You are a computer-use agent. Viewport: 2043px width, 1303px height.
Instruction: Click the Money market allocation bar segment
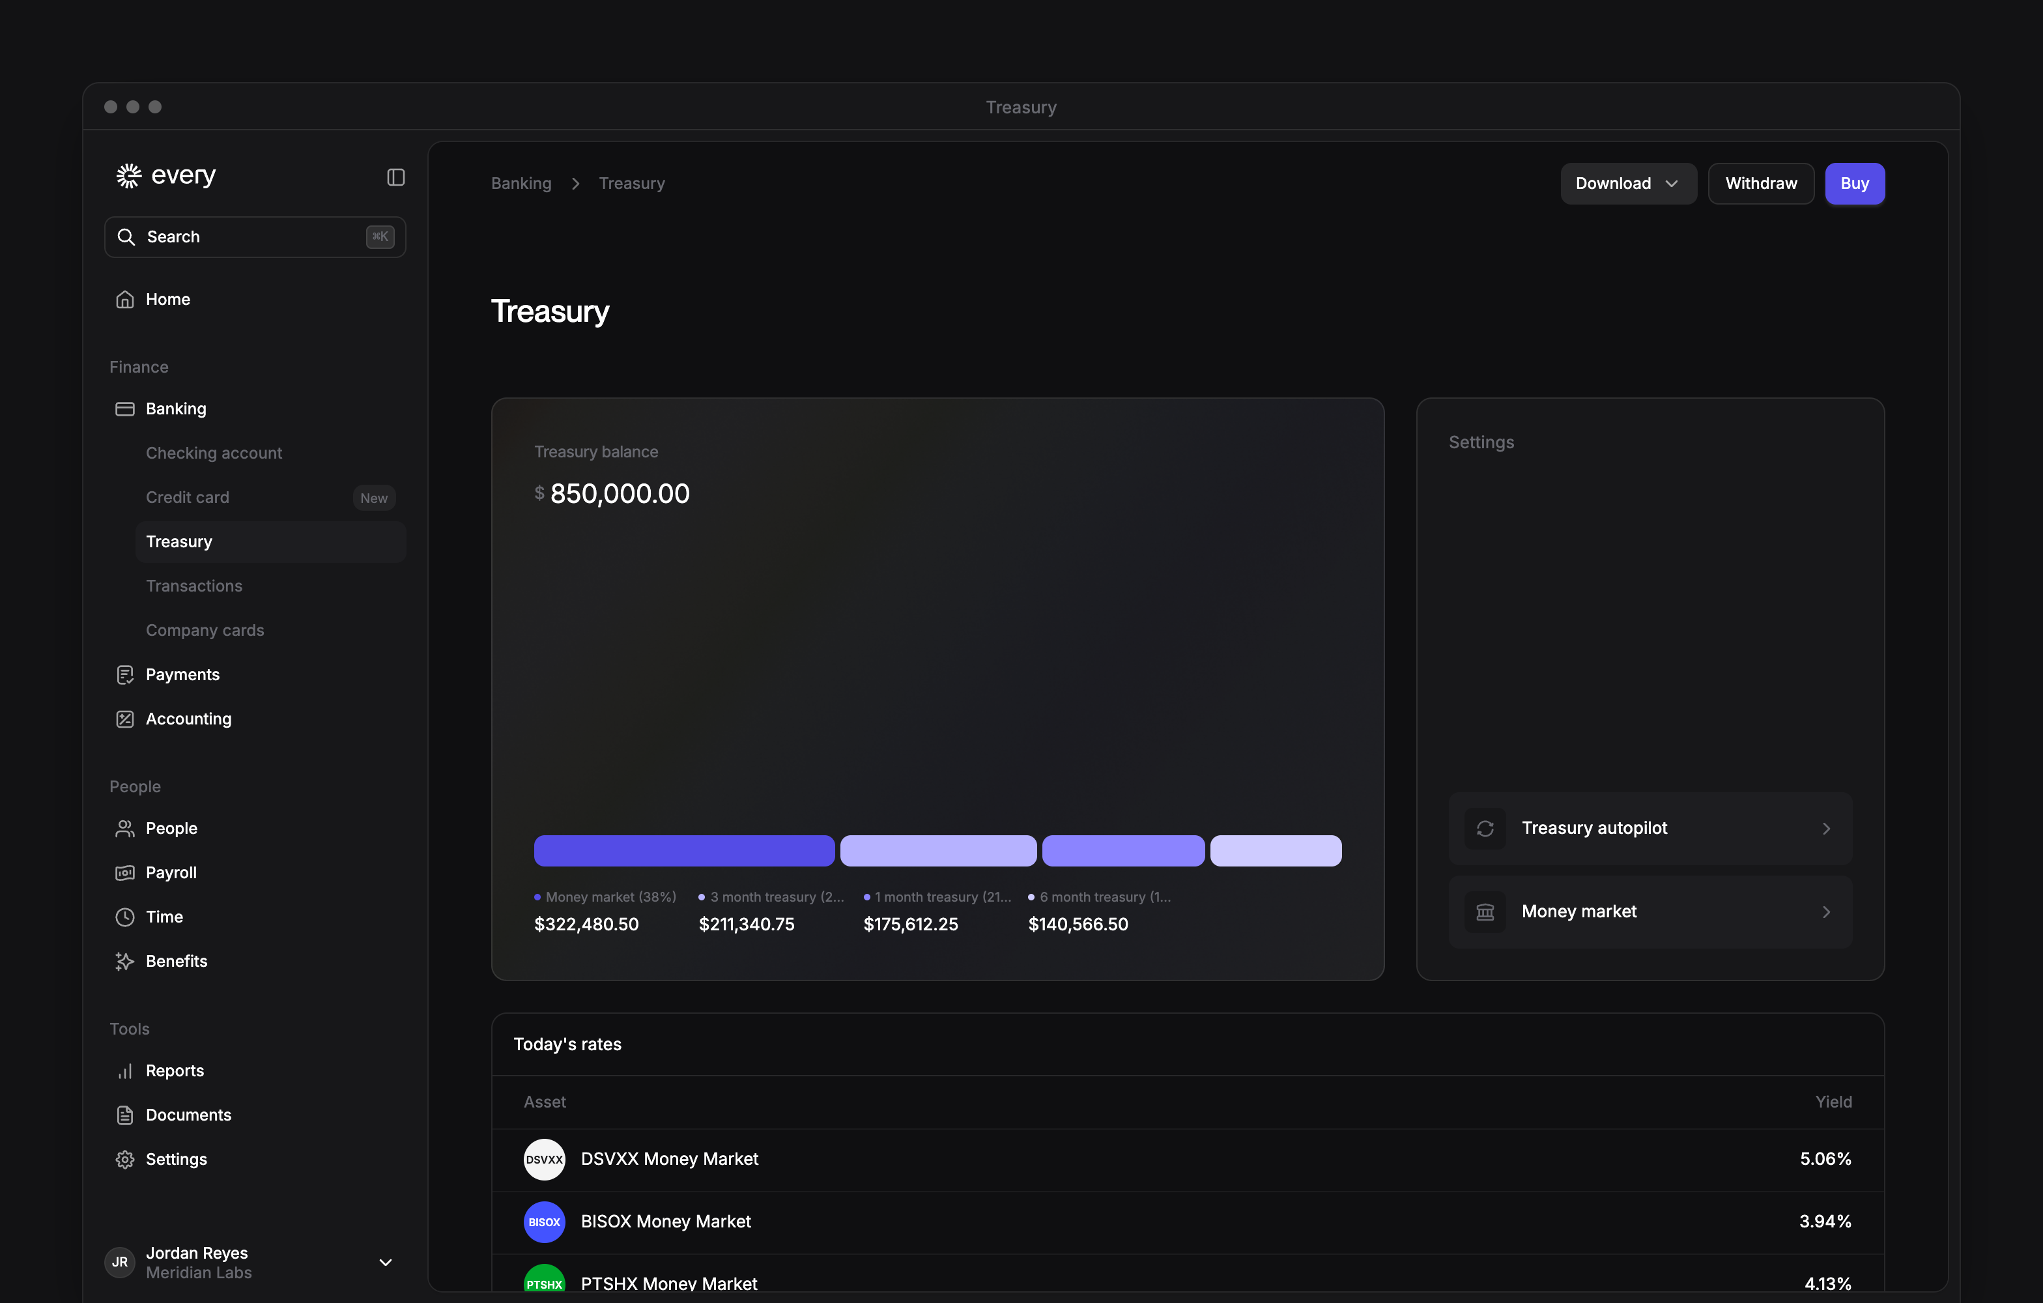pos(684,851)
